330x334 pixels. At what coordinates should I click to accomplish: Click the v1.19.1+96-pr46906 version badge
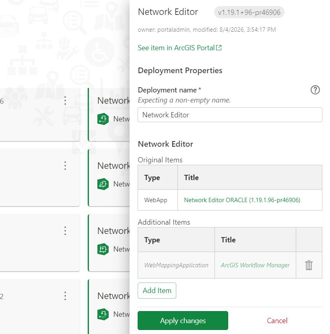point(249,12)
